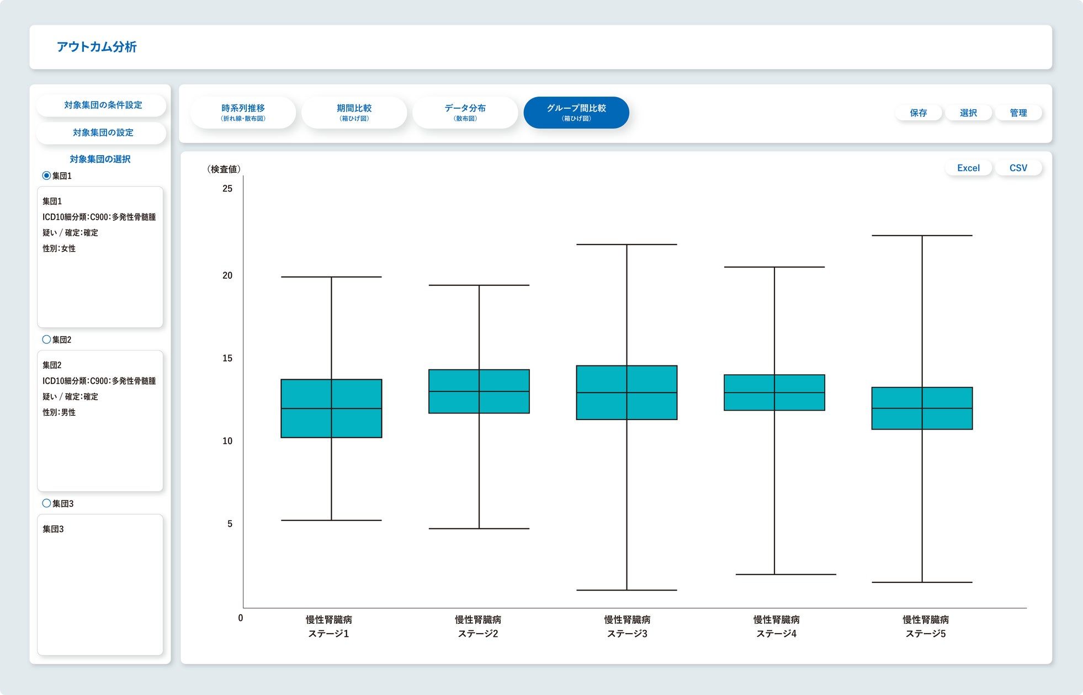The height and width of the screenshot is (695, 1083).
Task: Click the アウトカム分析 page title
Action: [97, 47]
